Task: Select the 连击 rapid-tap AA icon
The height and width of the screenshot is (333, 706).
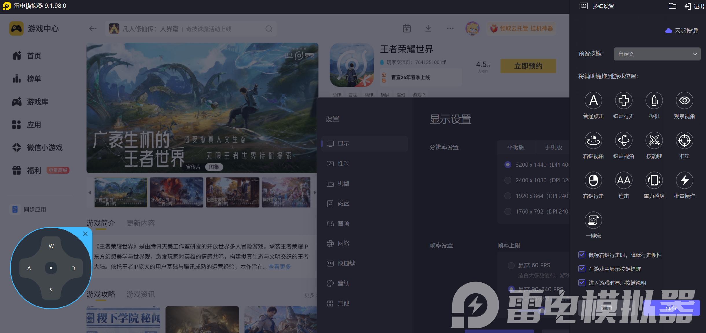Action: tap(624, 180)
